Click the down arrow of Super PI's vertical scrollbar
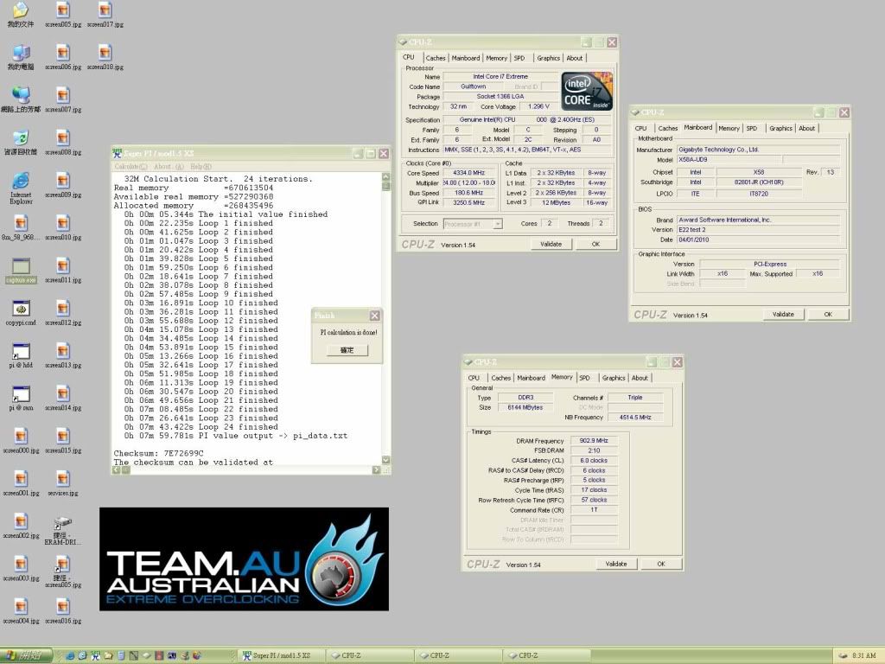This screenshot has width=885, height=664. point(386,460)
